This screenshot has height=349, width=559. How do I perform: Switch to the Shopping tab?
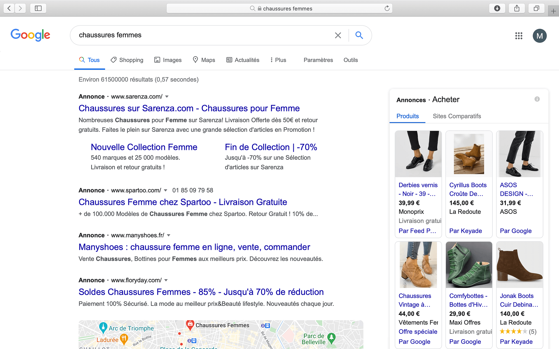tap(127, 60)
